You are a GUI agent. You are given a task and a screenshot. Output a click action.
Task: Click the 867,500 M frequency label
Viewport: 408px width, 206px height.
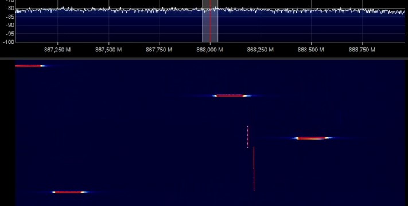pos(108,50)
